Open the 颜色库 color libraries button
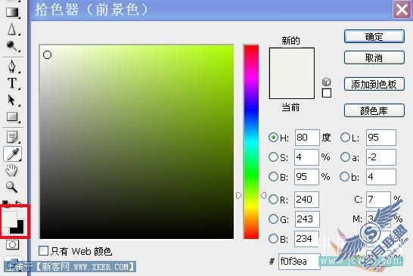The image size is (413, 276). pyautogui.click(x=374, y=110)
